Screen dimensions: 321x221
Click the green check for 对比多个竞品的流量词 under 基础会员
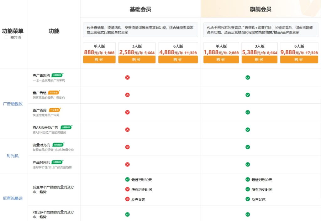point(127,214)
